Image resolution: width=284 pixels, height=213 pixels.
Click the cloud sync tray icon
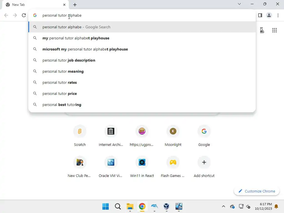coord(232,206)
